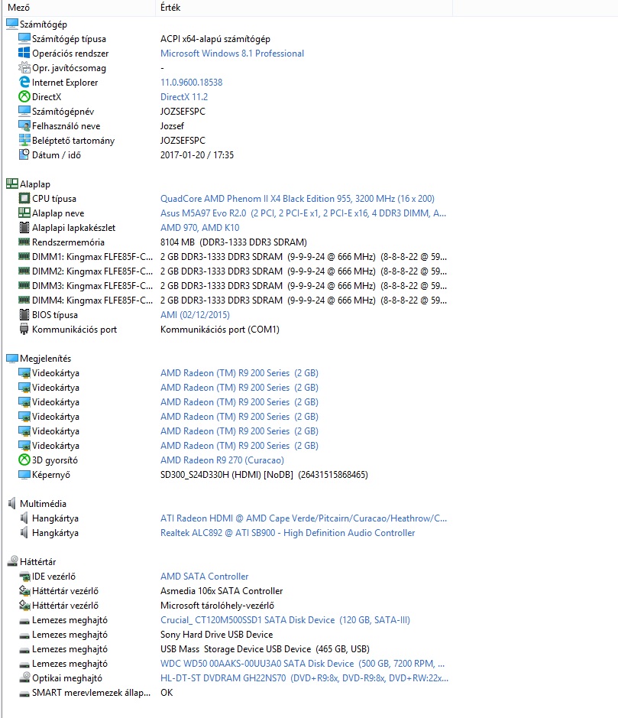
Task: Click the Felhasználó neve user icon
Action: (24, 125)
